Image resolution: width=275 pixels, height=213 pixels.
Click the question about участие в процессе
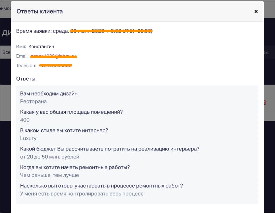point(101,186)
